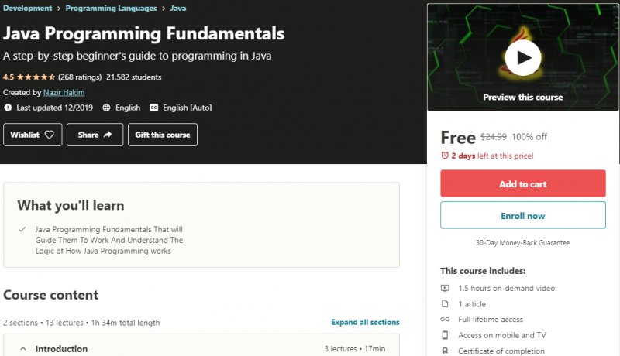Click the 100% off text
The width and height of the screenshot is (620, 356).
click(x=529, y=137)
